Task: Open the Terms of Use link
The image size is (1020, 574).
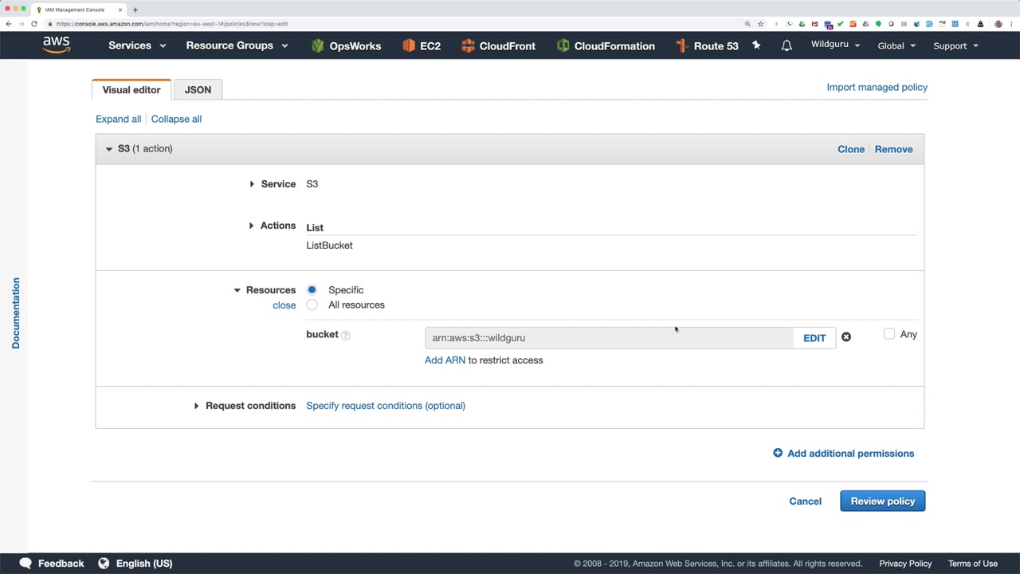Action: click(973, 564)
